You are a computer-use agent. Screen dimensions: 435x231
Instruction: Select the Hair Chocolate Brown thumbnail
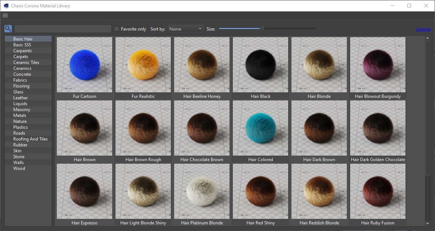(202, 128)
